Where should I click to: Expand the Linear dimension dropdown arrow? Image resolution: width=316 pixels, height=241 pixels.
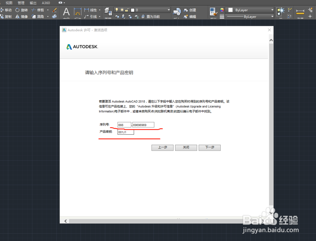(x=100, y=10)
